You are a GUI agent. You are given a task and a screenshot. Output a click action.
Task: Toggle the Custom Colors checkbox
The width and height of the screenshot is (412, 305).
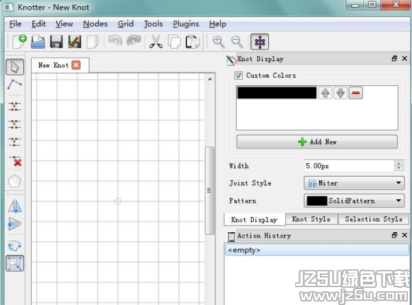coord(239,76)
